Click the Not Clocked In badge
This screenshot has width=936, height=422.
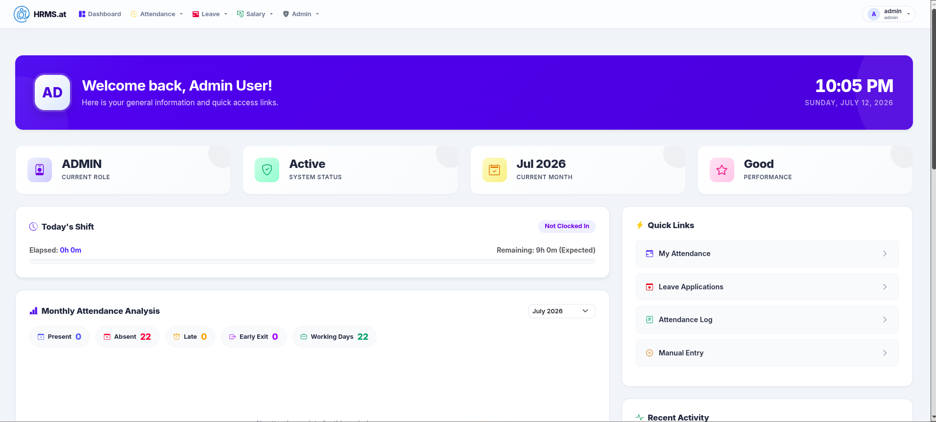click(567, 226)
